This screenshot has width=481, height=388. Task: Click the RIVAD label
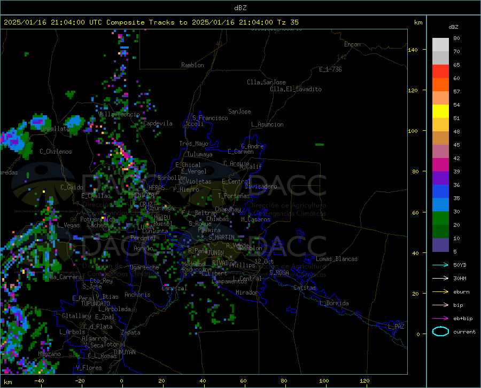coord(220,263)
